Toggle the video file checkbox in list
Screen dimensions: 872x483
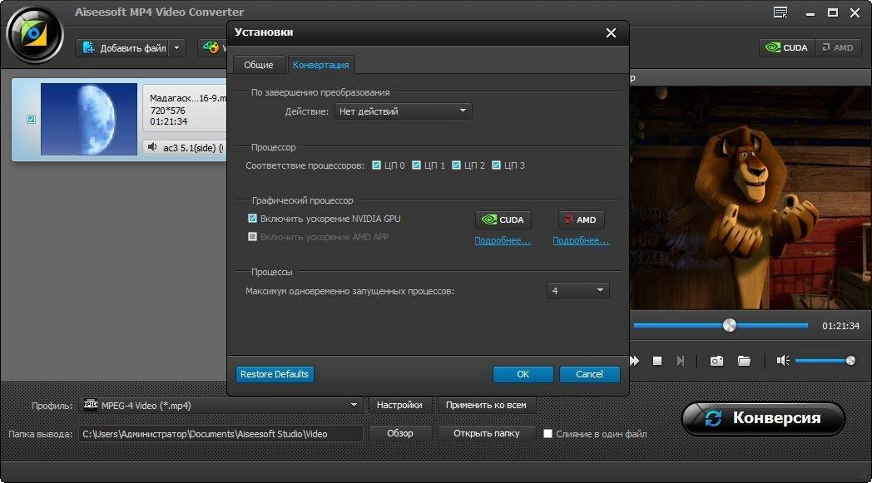pyautogui.click(x=31, y=119)
